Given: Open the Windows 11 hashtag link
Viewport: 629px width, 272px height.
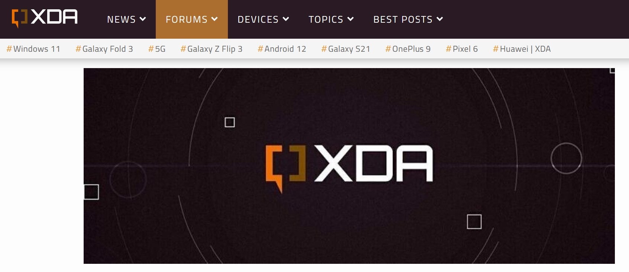Looking at the screenshot, I should [x=33, y=49].
